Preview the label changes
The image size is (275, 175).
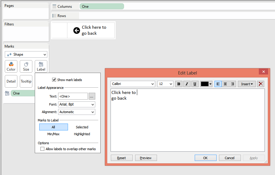pyautogui.click(x=146, y=158)
